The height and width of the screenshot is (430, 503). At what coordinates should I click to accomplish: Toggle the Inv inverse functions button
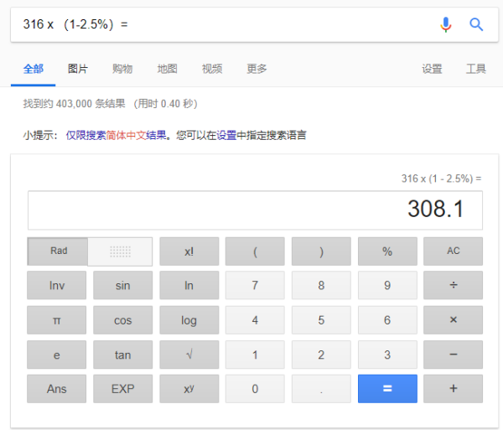pyautogui.click(x=57, y=286)
